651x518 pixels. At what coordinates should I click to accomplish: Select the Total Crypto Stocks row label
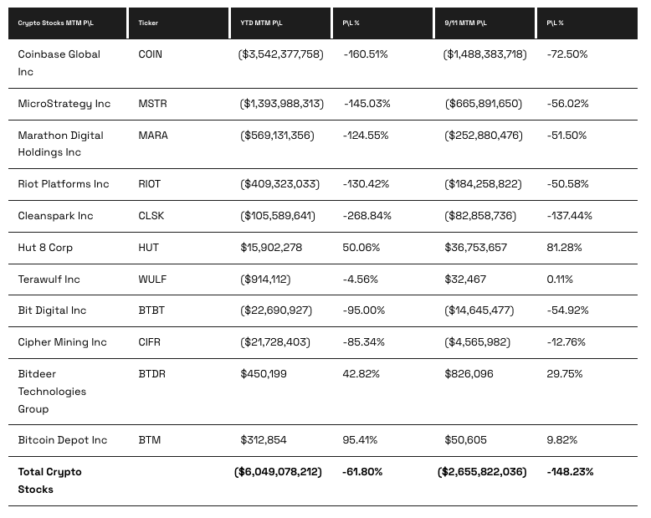[x=49, y=480]
